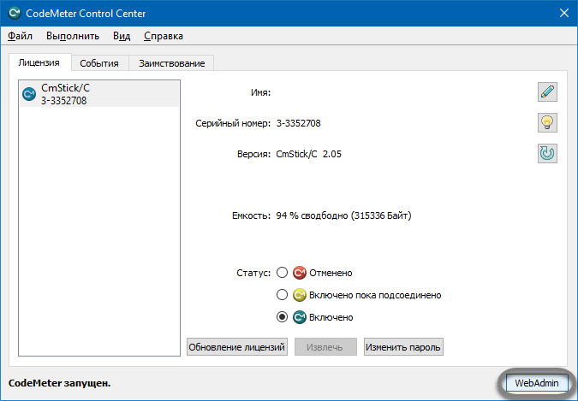Screen dimensions: 578x401
Task: Click the status text CodeMeter запущен.
Action: pyautogui.click(x=60, y=383)
